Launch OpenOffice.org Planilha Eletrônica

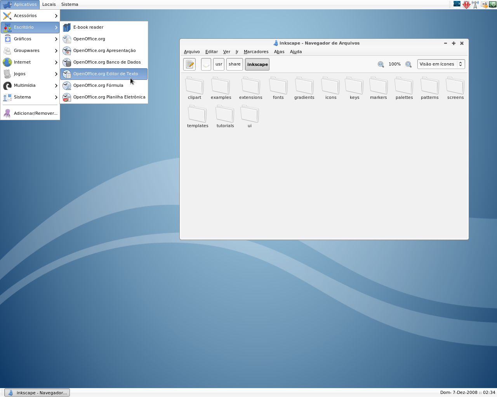104,97
